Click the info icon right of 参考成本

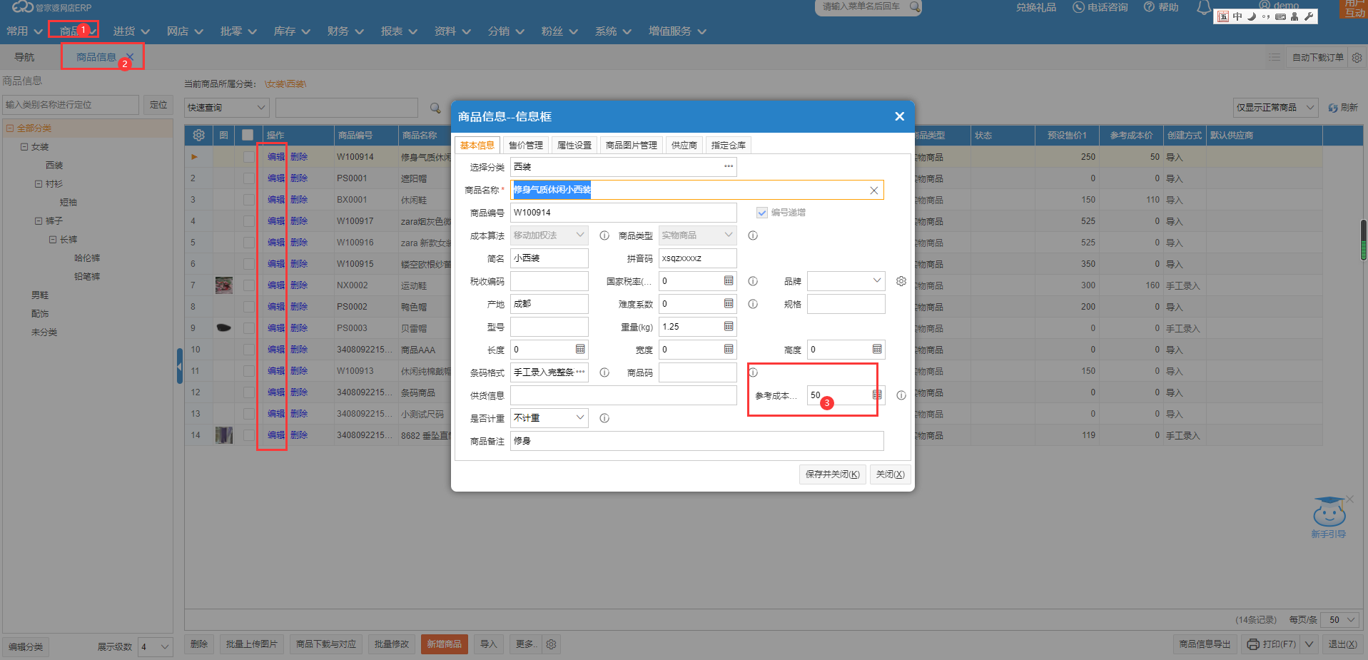coord(901,395)
